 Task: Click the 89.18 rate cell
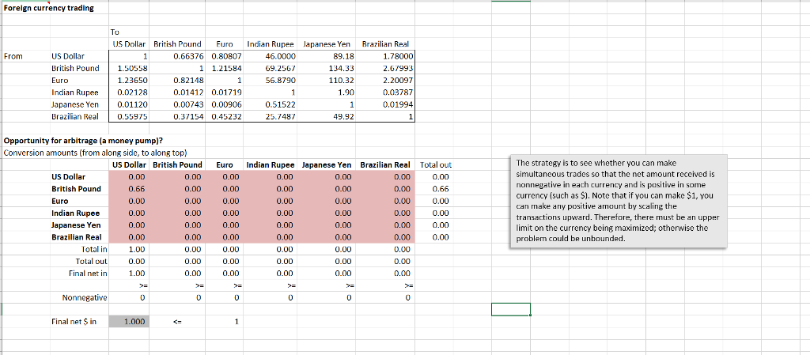coord(327,56)
